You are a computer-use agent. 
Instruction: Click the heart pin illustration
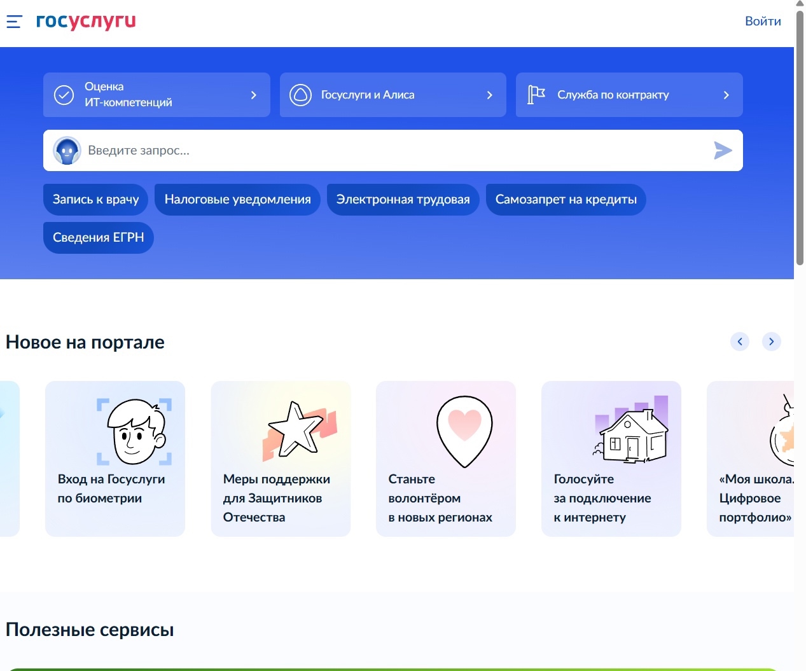click(464, 431)
